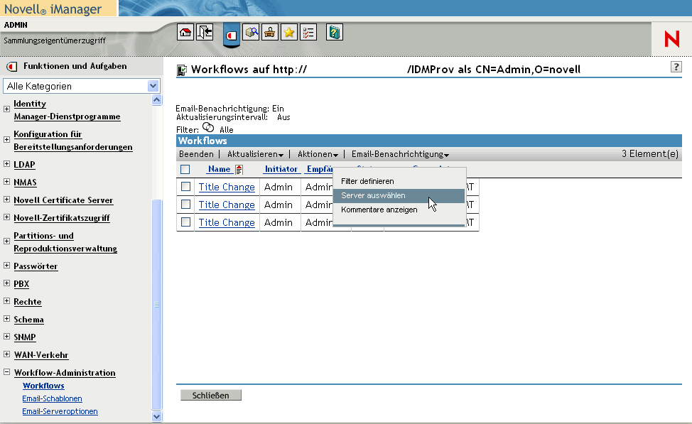This screenshot has width=692, height=424.
Task: Click the sidebar scrollbar thumb
Action: 157,305
